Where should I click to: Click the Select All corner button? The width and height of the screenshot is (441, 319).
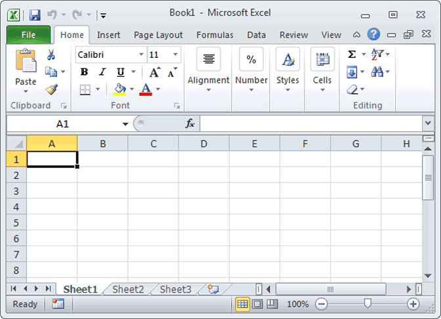(x=16, y=144)
